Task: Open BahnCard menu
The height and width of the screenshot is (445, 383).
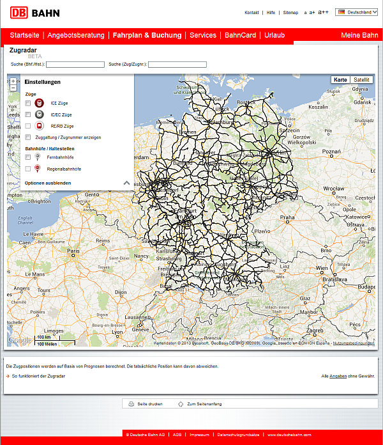Action: [x=240, y=35]
